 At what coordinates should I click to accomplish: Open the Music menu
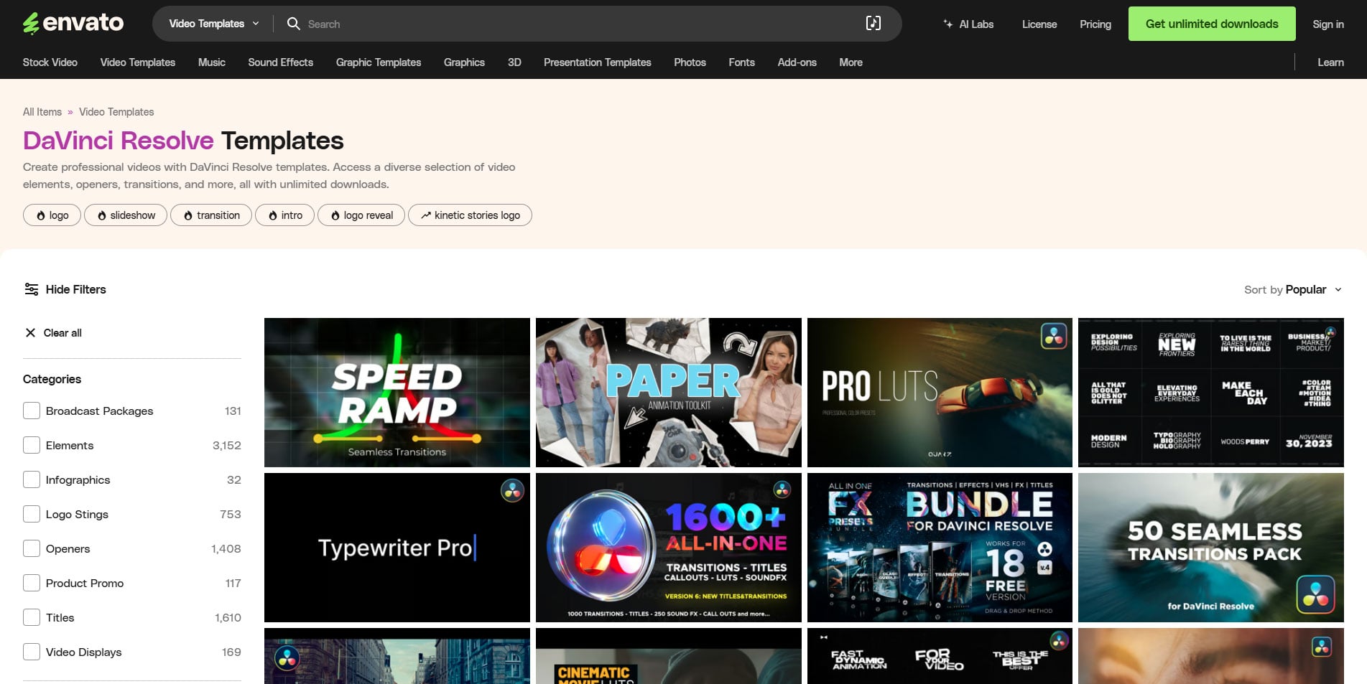pyautogui.click(x=212, y=62)
